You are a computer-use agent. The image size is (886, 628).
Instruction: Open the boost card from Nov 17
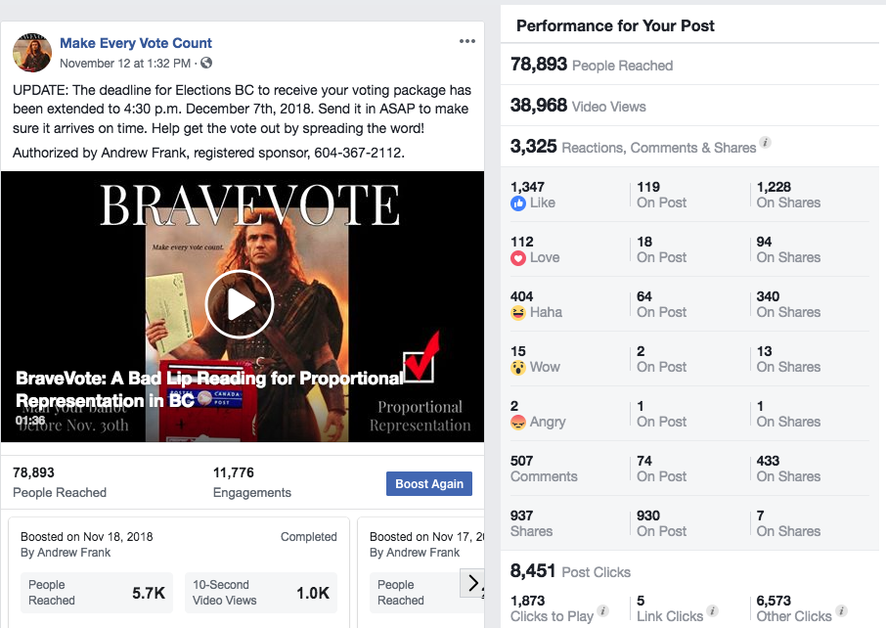point(421,572)
